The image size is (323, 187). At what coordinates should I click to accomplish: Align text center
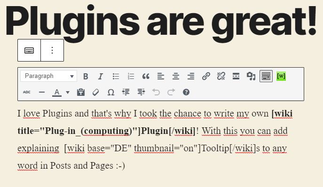176,76
